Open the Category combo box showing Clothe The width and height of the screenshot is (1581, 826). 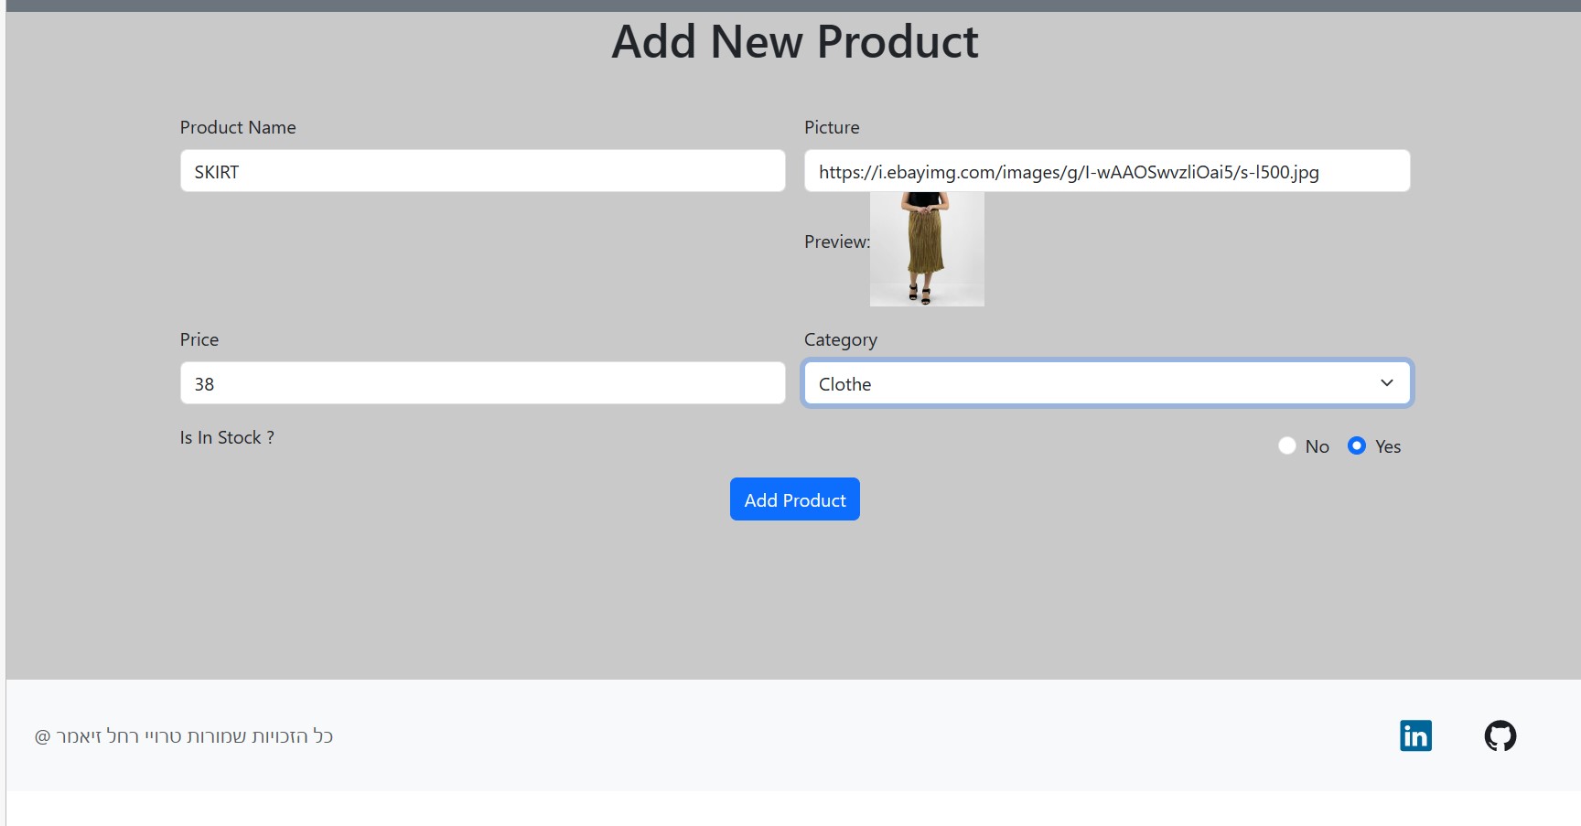1106,383
